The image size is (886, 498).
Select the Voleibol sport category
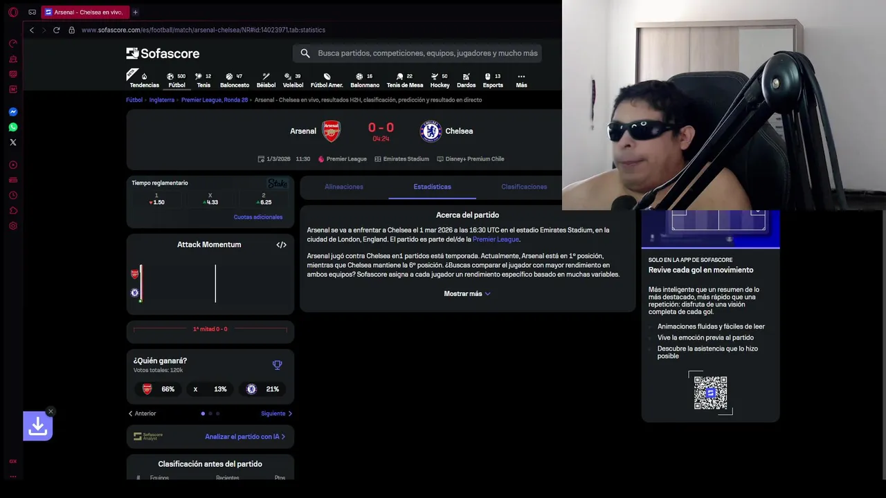[x=293, y=80]
